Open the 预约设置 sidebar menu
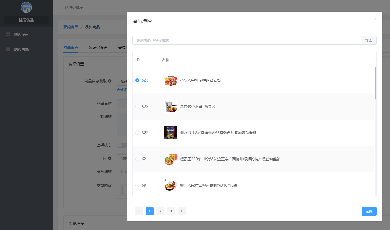This screenshot has height=230, width=390. click(26, 34)
